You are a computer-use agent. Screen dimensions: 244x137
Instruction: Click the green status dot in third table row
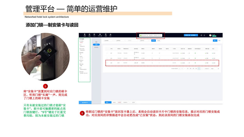coord(195,63)
